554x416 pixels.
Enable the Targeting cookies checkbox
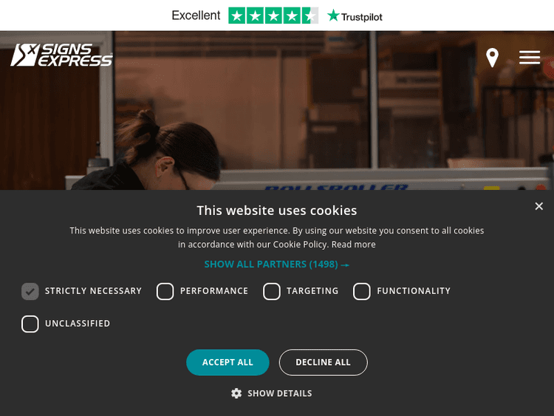[x=271, y=291]
